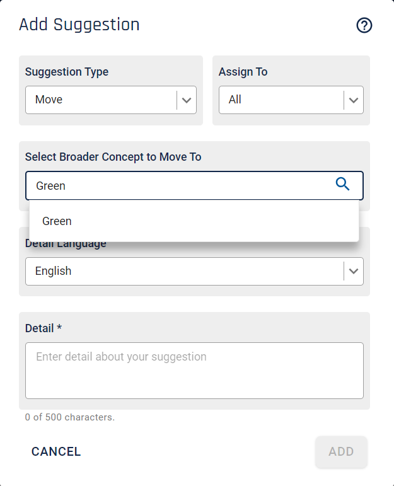Expand the Detail Language chevron arrow
Image resolution: width=394 pixels, height=486 pixels.
pyautogui.click(x=354, y=271)
